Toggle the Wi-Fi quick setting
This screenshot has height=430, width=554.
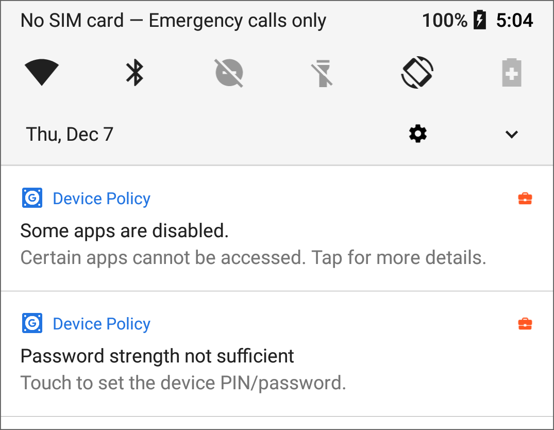click(x=42, y=72)
